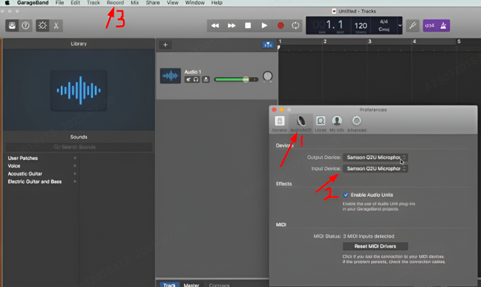Viewport: 481px width, 287px height.
Task: Click bar 2 on the timeline ruler
Action: coord(325,42)
